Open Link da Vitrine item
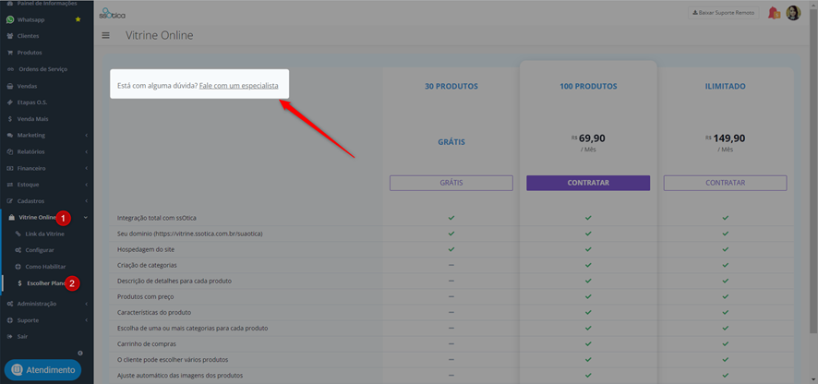This screenshot has width=818, height=384. (45, 234)
